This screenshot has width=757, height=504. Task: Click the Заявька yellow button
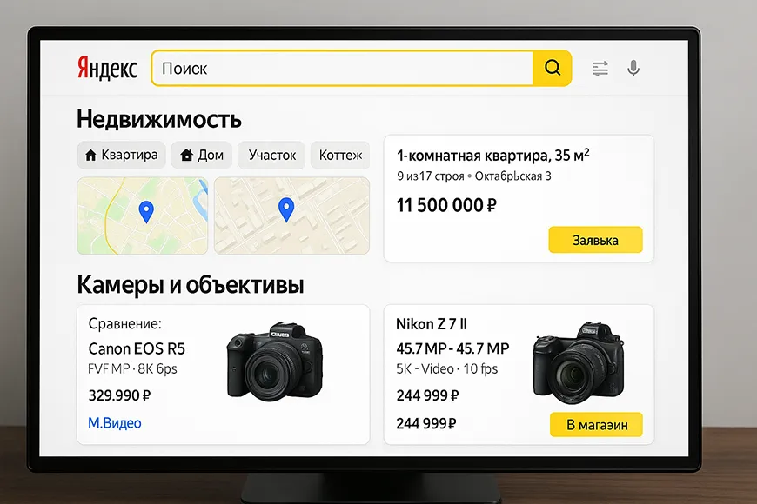pos(595,240)
